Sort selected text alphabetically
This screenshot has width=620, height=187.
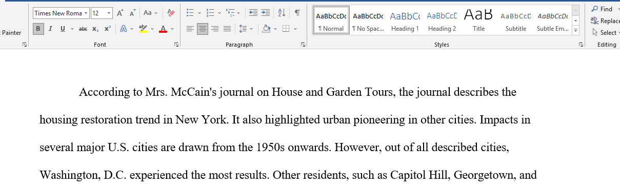(281, 13)
